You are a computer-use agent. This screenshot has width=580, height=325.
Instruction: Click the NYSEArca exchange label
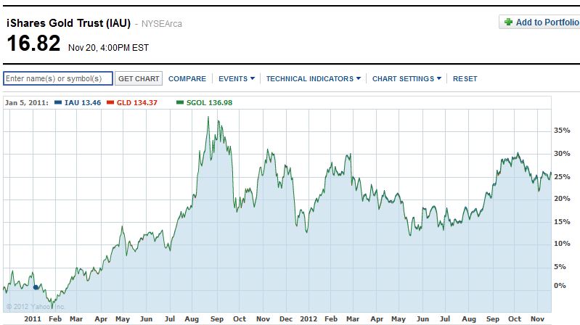coord(162,24)
